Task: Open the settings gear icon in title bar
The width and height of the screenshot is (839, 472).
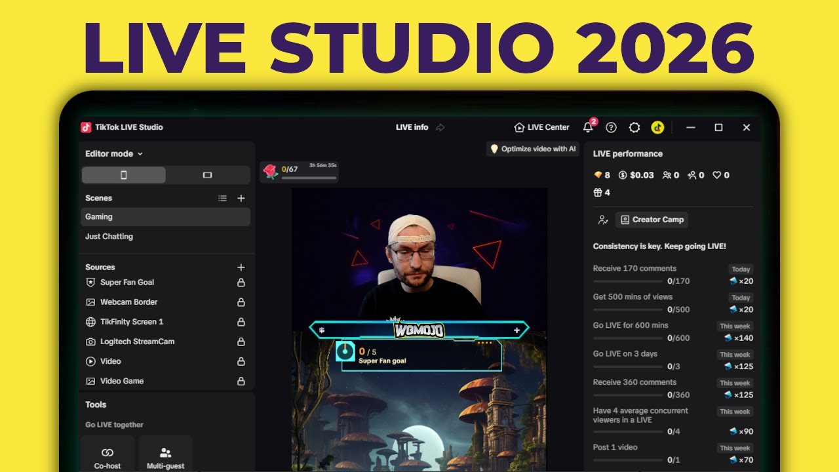Action: [x=634, y=127]
